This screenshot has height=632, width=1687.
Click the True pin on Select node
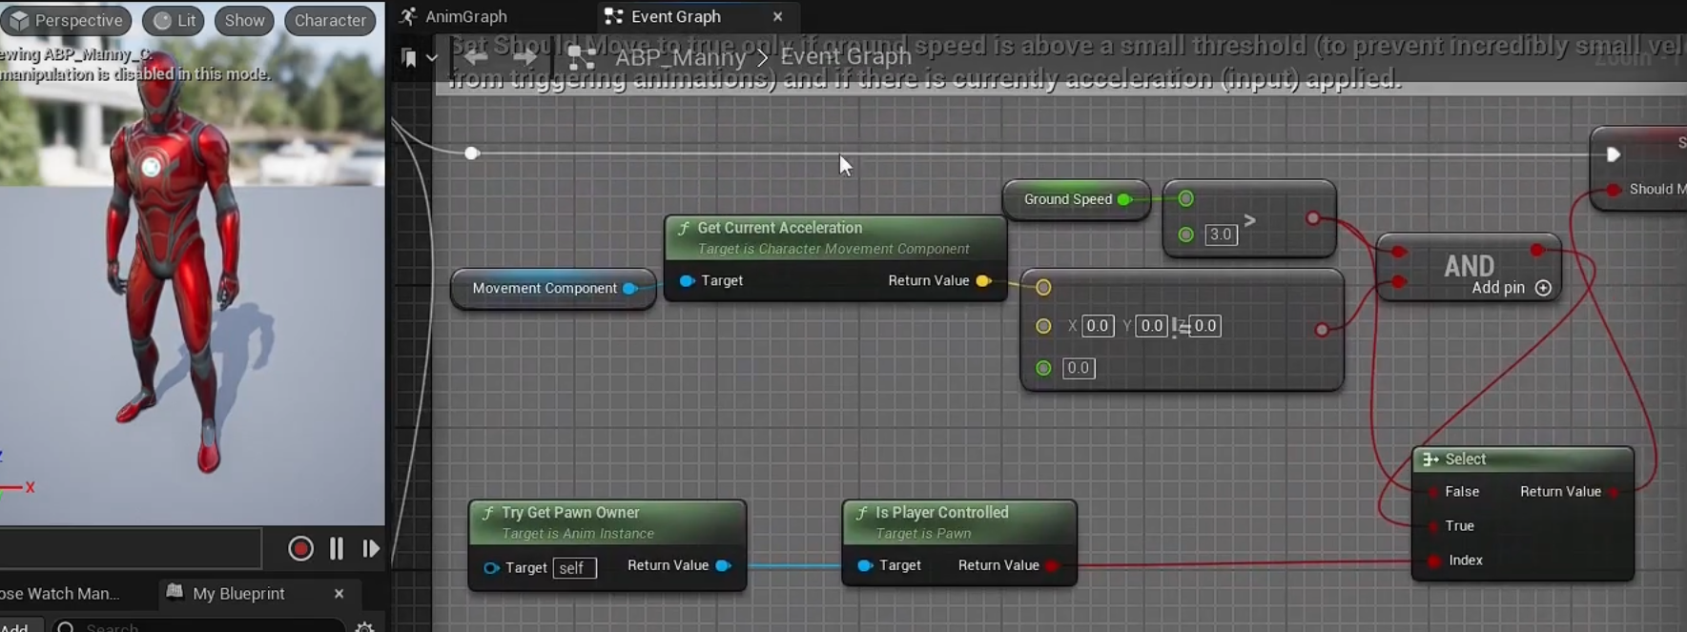(x=1433, y=526)
